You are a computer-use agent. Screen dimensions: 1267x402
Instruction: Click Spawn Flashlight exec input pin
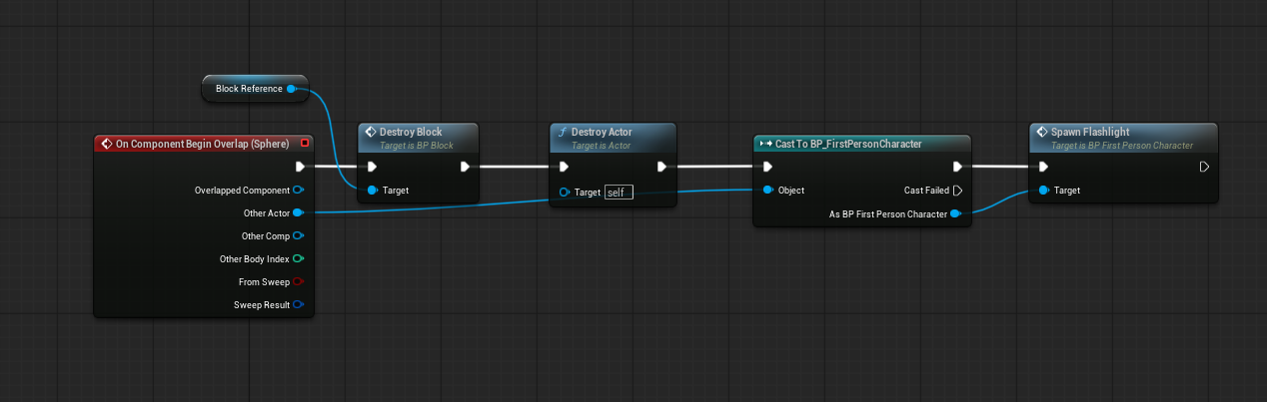pos(1044,167)
